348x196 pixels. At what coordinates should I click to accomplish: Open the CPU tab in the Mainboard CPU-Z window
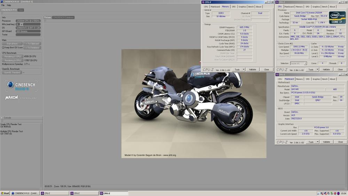click(280, 79)
